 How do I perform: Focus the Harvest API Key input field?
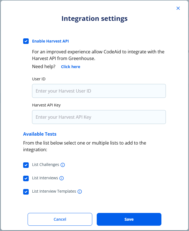[99, 117]
